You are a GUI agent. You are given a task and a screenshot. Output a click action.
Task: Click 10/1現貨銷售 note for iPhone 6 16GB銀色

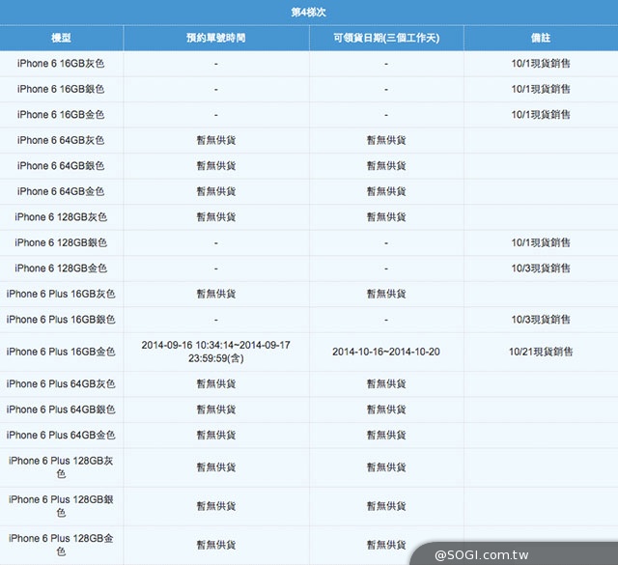click(x=541, y=89)
